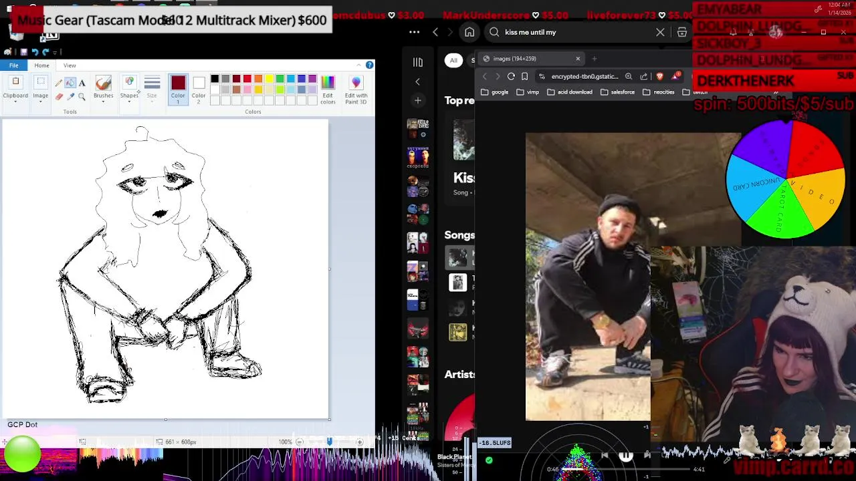Click the Spotify Home icon
This screenshot has height=481, width=856.
[469, 32]
